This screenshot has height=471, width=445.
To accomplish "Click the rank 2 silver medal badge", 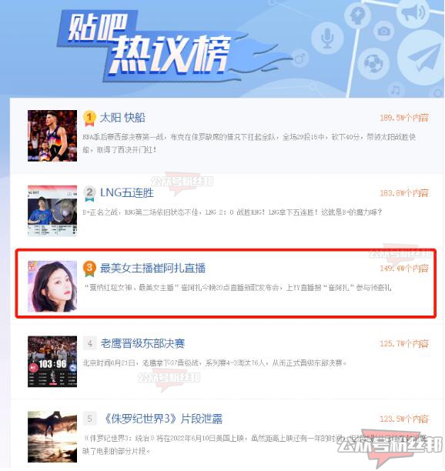I will pyautogui.click(x=89, y=193).
